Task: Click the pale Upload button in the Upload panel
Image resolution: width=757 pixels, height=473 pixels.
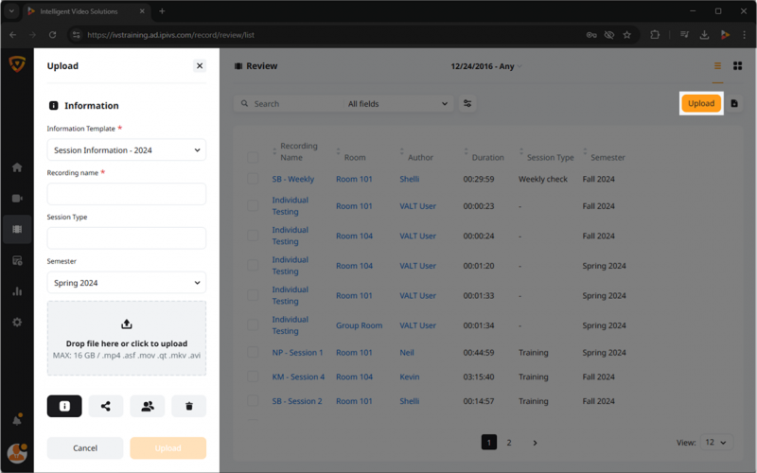Action: (x=168, y=447)
